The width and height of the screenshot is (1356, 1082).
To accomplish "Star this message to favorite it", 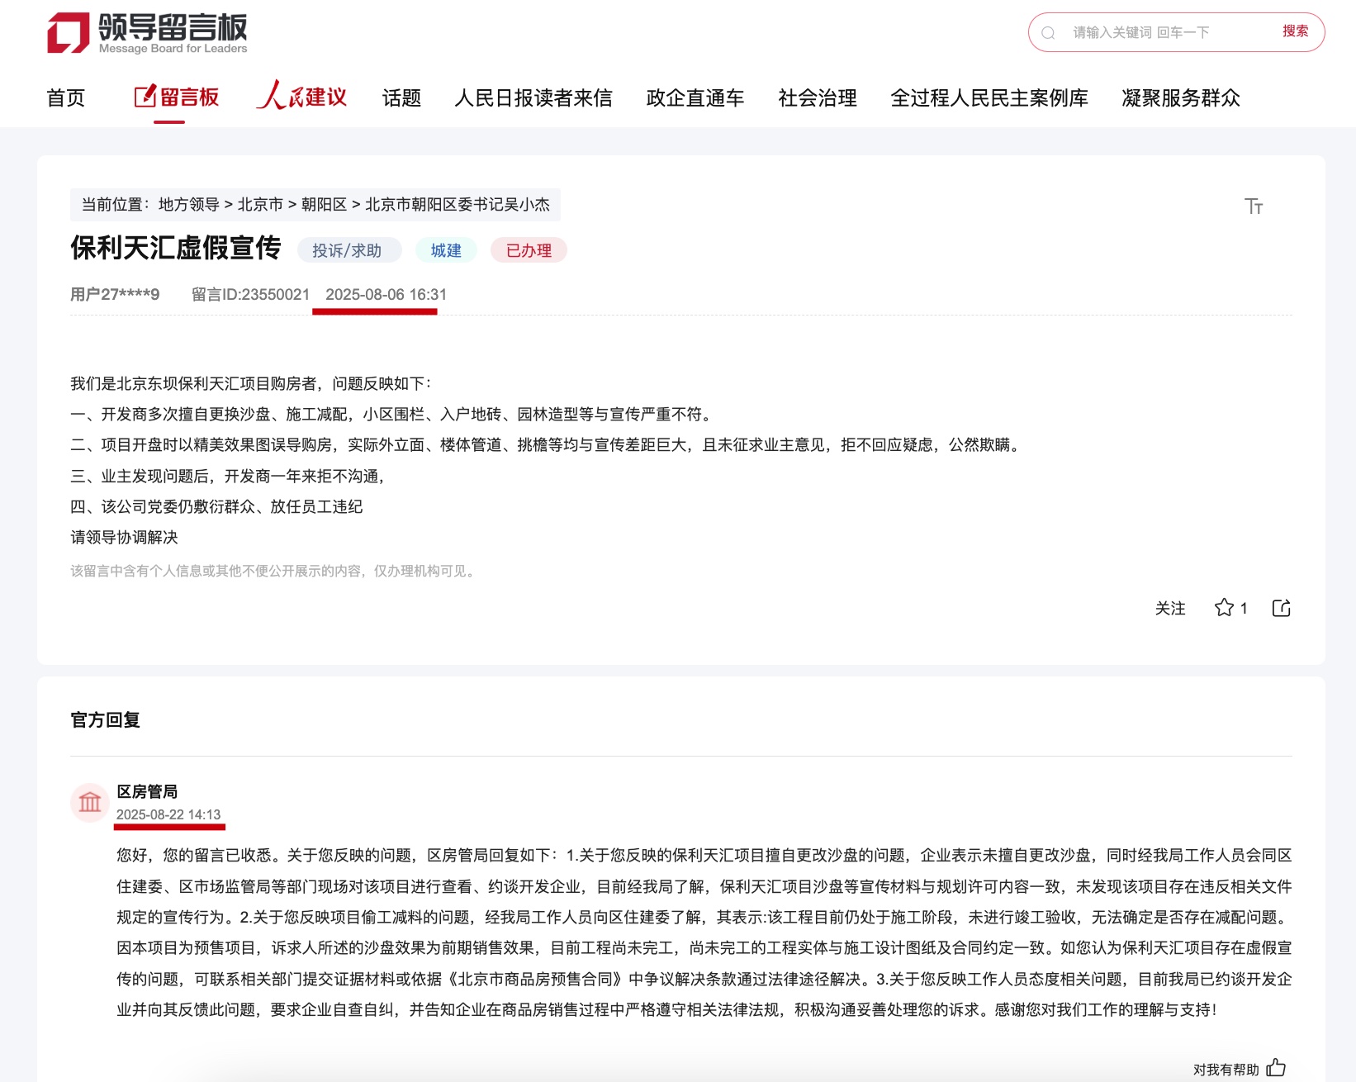I will coord(1224,608).
